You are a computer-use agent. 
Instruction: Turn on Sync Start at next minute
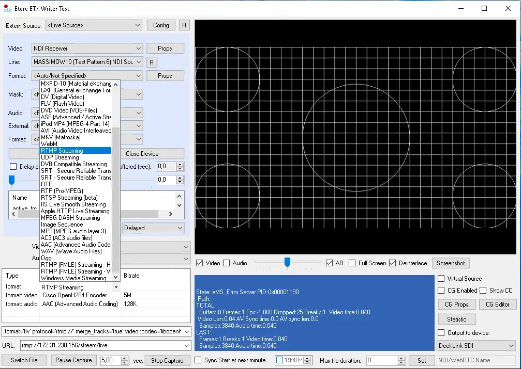(198, 360)
